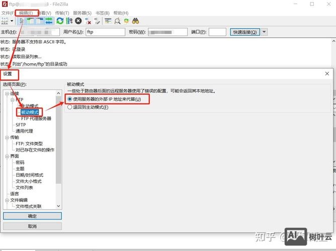Click the 端口(P) port field
Viewport: 336px width, 251px height.
[217, 32]
